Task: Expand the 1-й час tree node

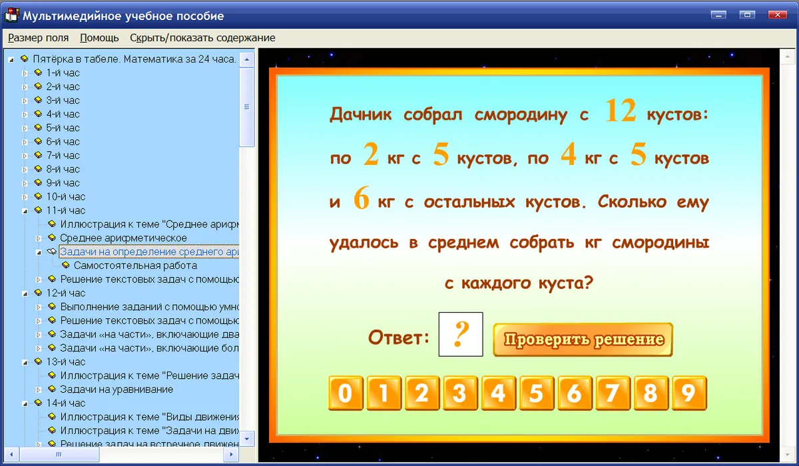Action: click(x=25, y=73)
